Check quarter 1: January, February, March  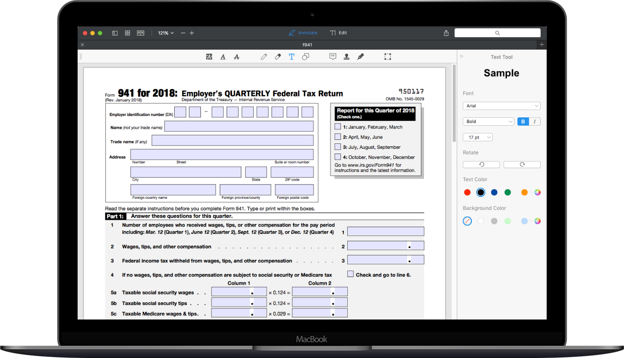coord(338,127)
